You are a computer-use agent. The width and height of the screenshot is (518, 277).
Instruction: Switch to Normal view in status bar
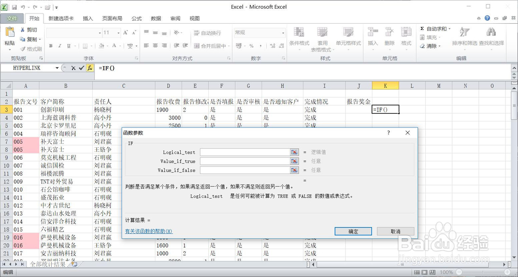[416, 272]
